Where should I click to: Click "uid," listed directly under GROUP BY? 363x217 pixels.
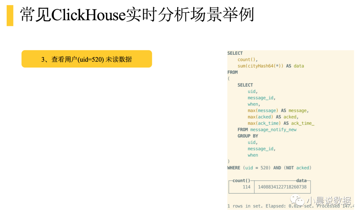tap(252, 142)
